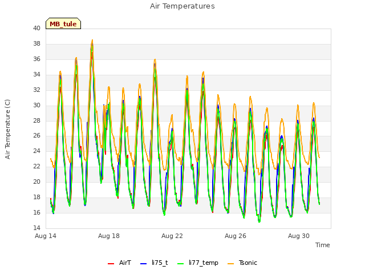This screenshot has height=274, width=365.
Task: Click the 36 y-axis tick label
Action: pyautogui.click(x=36, y=59)
